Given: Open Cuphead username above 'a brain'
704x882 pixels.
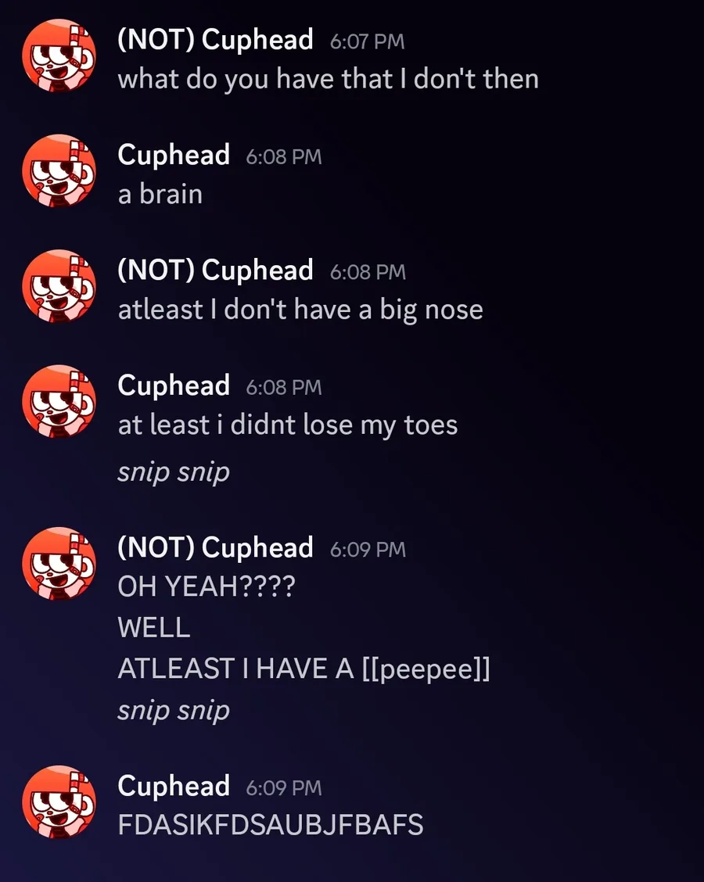Looking at the screenshot, I should (x=174, y=155).
